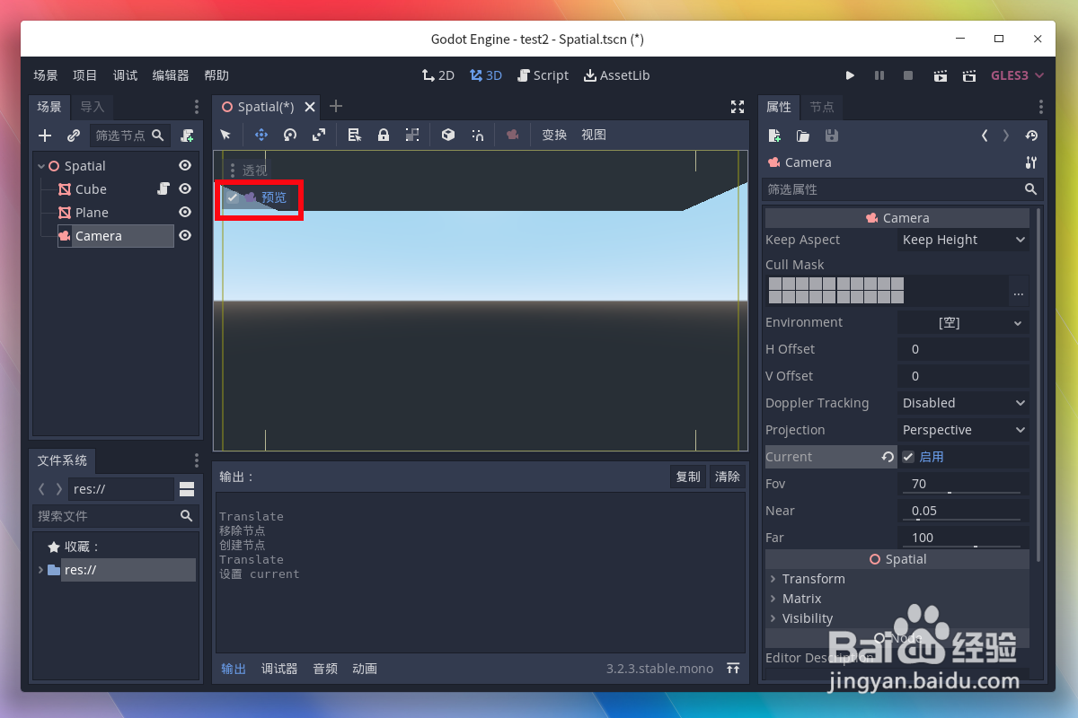
Task: Open the 项目 menu
Action: coord(85,75)
